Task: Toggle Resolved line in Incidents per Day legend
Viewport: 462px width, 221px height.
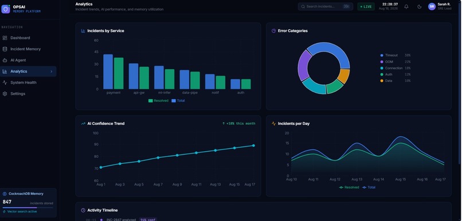Action: 349,187
